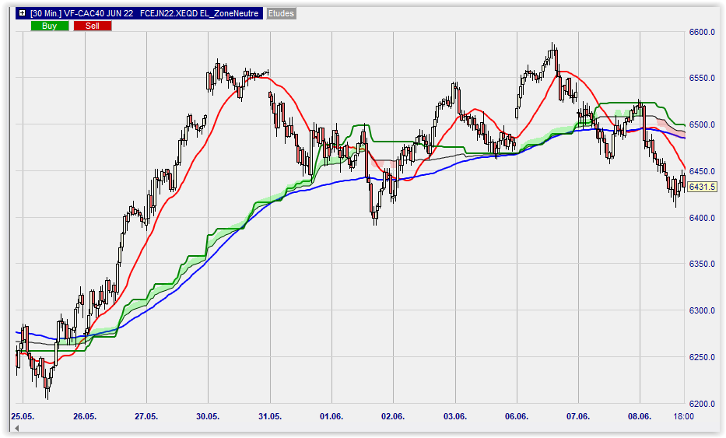Click date label 31.05. on time axis

pyautogui.click(x=270, y=416)
